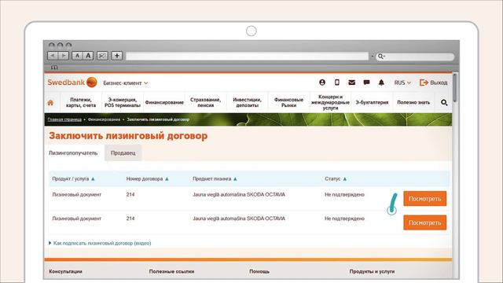This screenshot has height=283, width=503.
Task: Go to Главная страница breadcrumb link
Action: (64, 119)
